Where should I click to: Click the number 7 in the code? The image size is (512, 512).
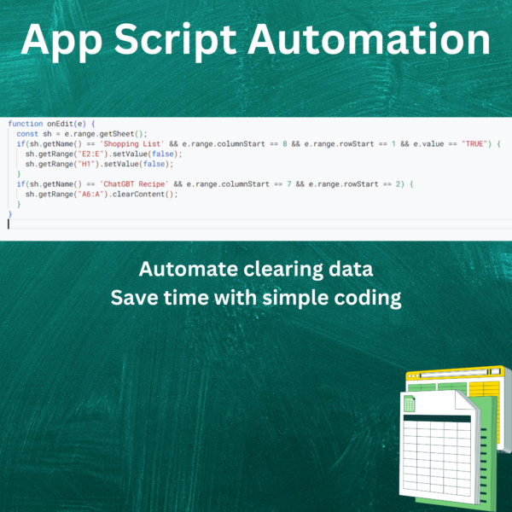click(x=289, y=184)
